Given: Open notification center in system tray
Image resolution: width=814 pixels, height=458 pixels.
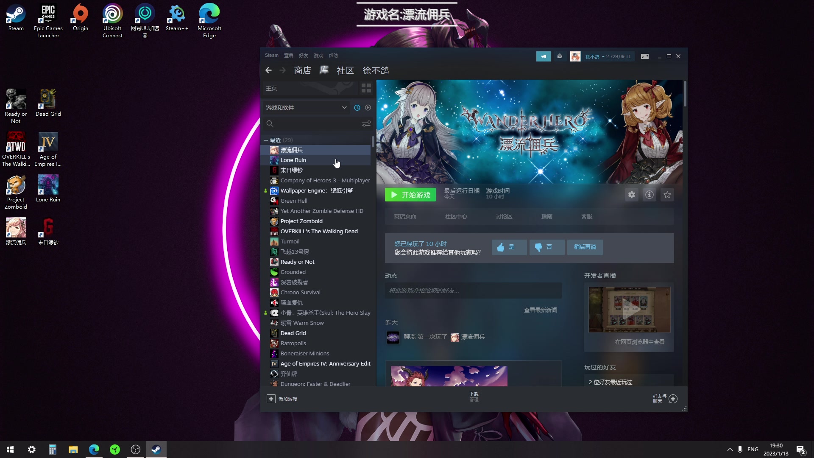Looking at the screenshot, I should pos(800,450).
